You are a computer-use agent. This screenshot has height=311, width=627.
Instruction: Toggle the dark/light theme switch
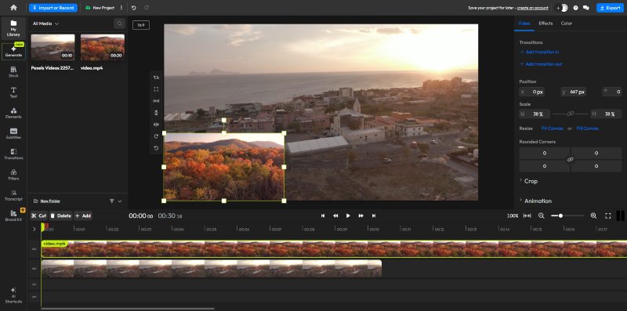point(562,8)
